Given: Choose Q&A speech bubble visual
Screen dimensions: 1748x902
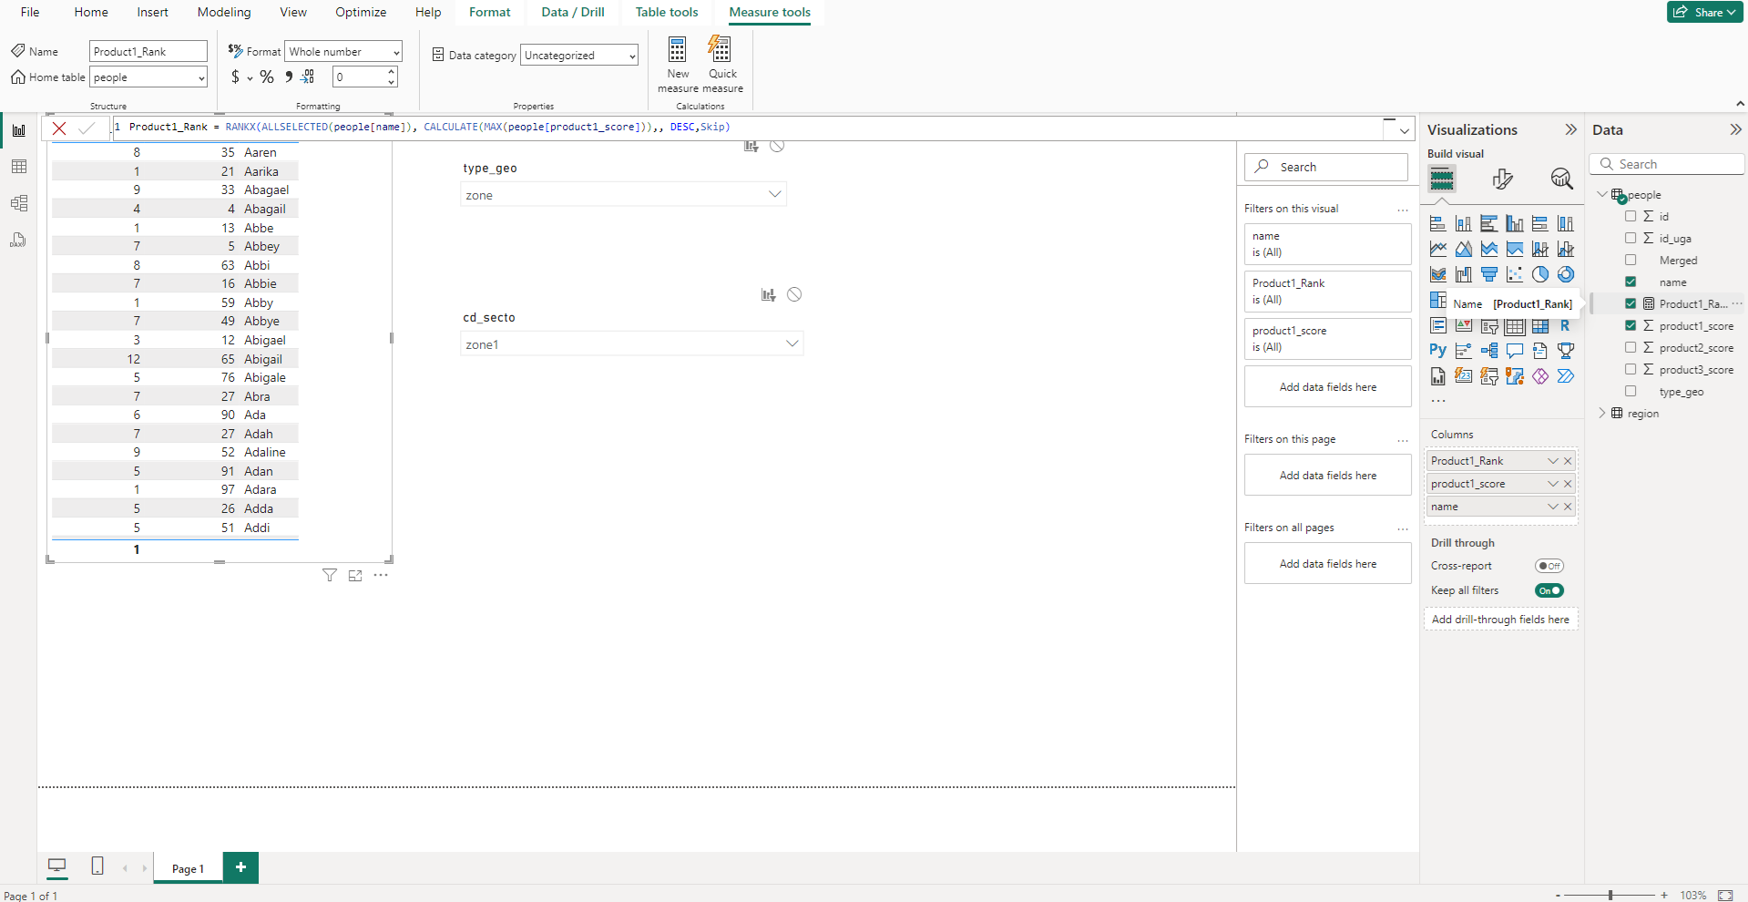Looking at the screenshot, I should 1515,351.
